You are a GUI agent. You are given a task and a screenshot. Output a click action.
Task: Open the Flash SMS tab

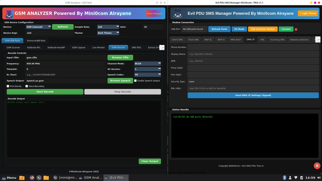click(x=193, y=40)
